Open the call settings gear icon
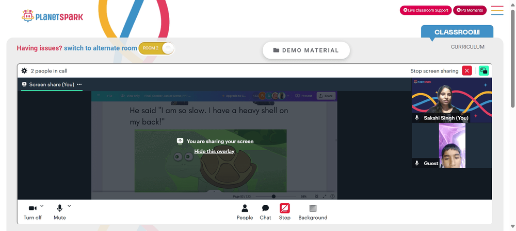Screen dimensions: 516x231 point(24,70)
